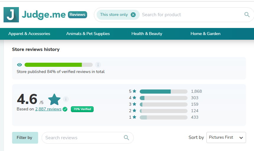Viewport: 254px width, 151px height.
Task: Select the 3 star rating row
Action: click(163, 104)
